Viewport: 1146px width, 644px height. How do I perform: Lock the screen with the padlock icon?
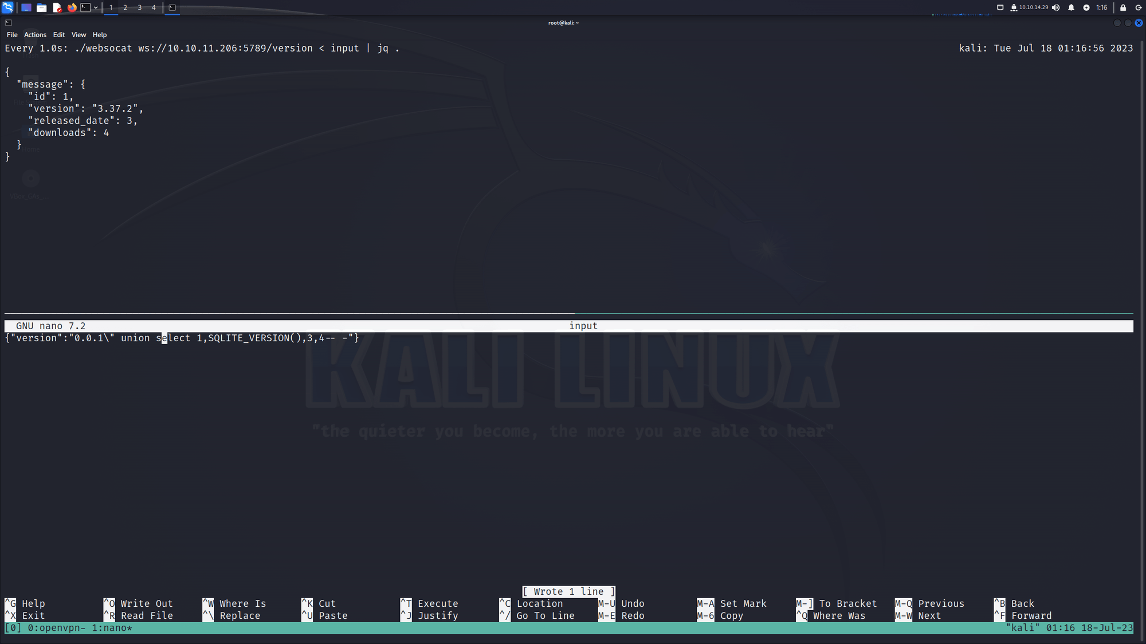(1123, 7)
